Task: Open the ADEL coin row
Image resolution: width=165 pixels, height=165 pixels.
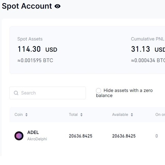Action: 87,136
